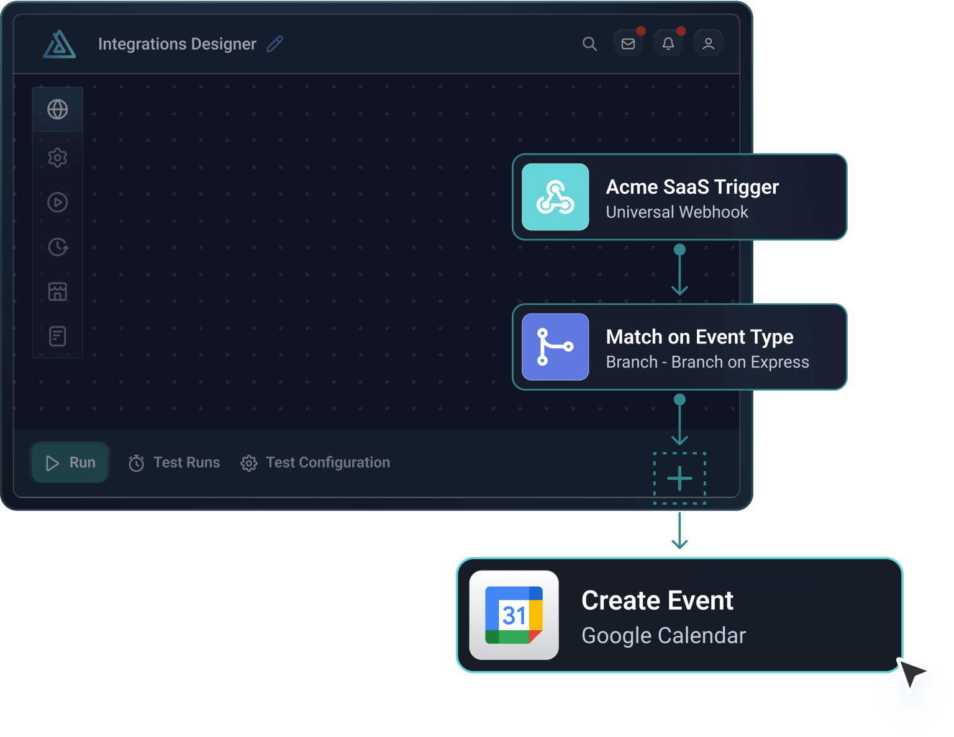Image resolution: width=954 pixels, height=737 pixels.
Task: Open the document notes icon in the sidebar
Action: coord(58,337)
